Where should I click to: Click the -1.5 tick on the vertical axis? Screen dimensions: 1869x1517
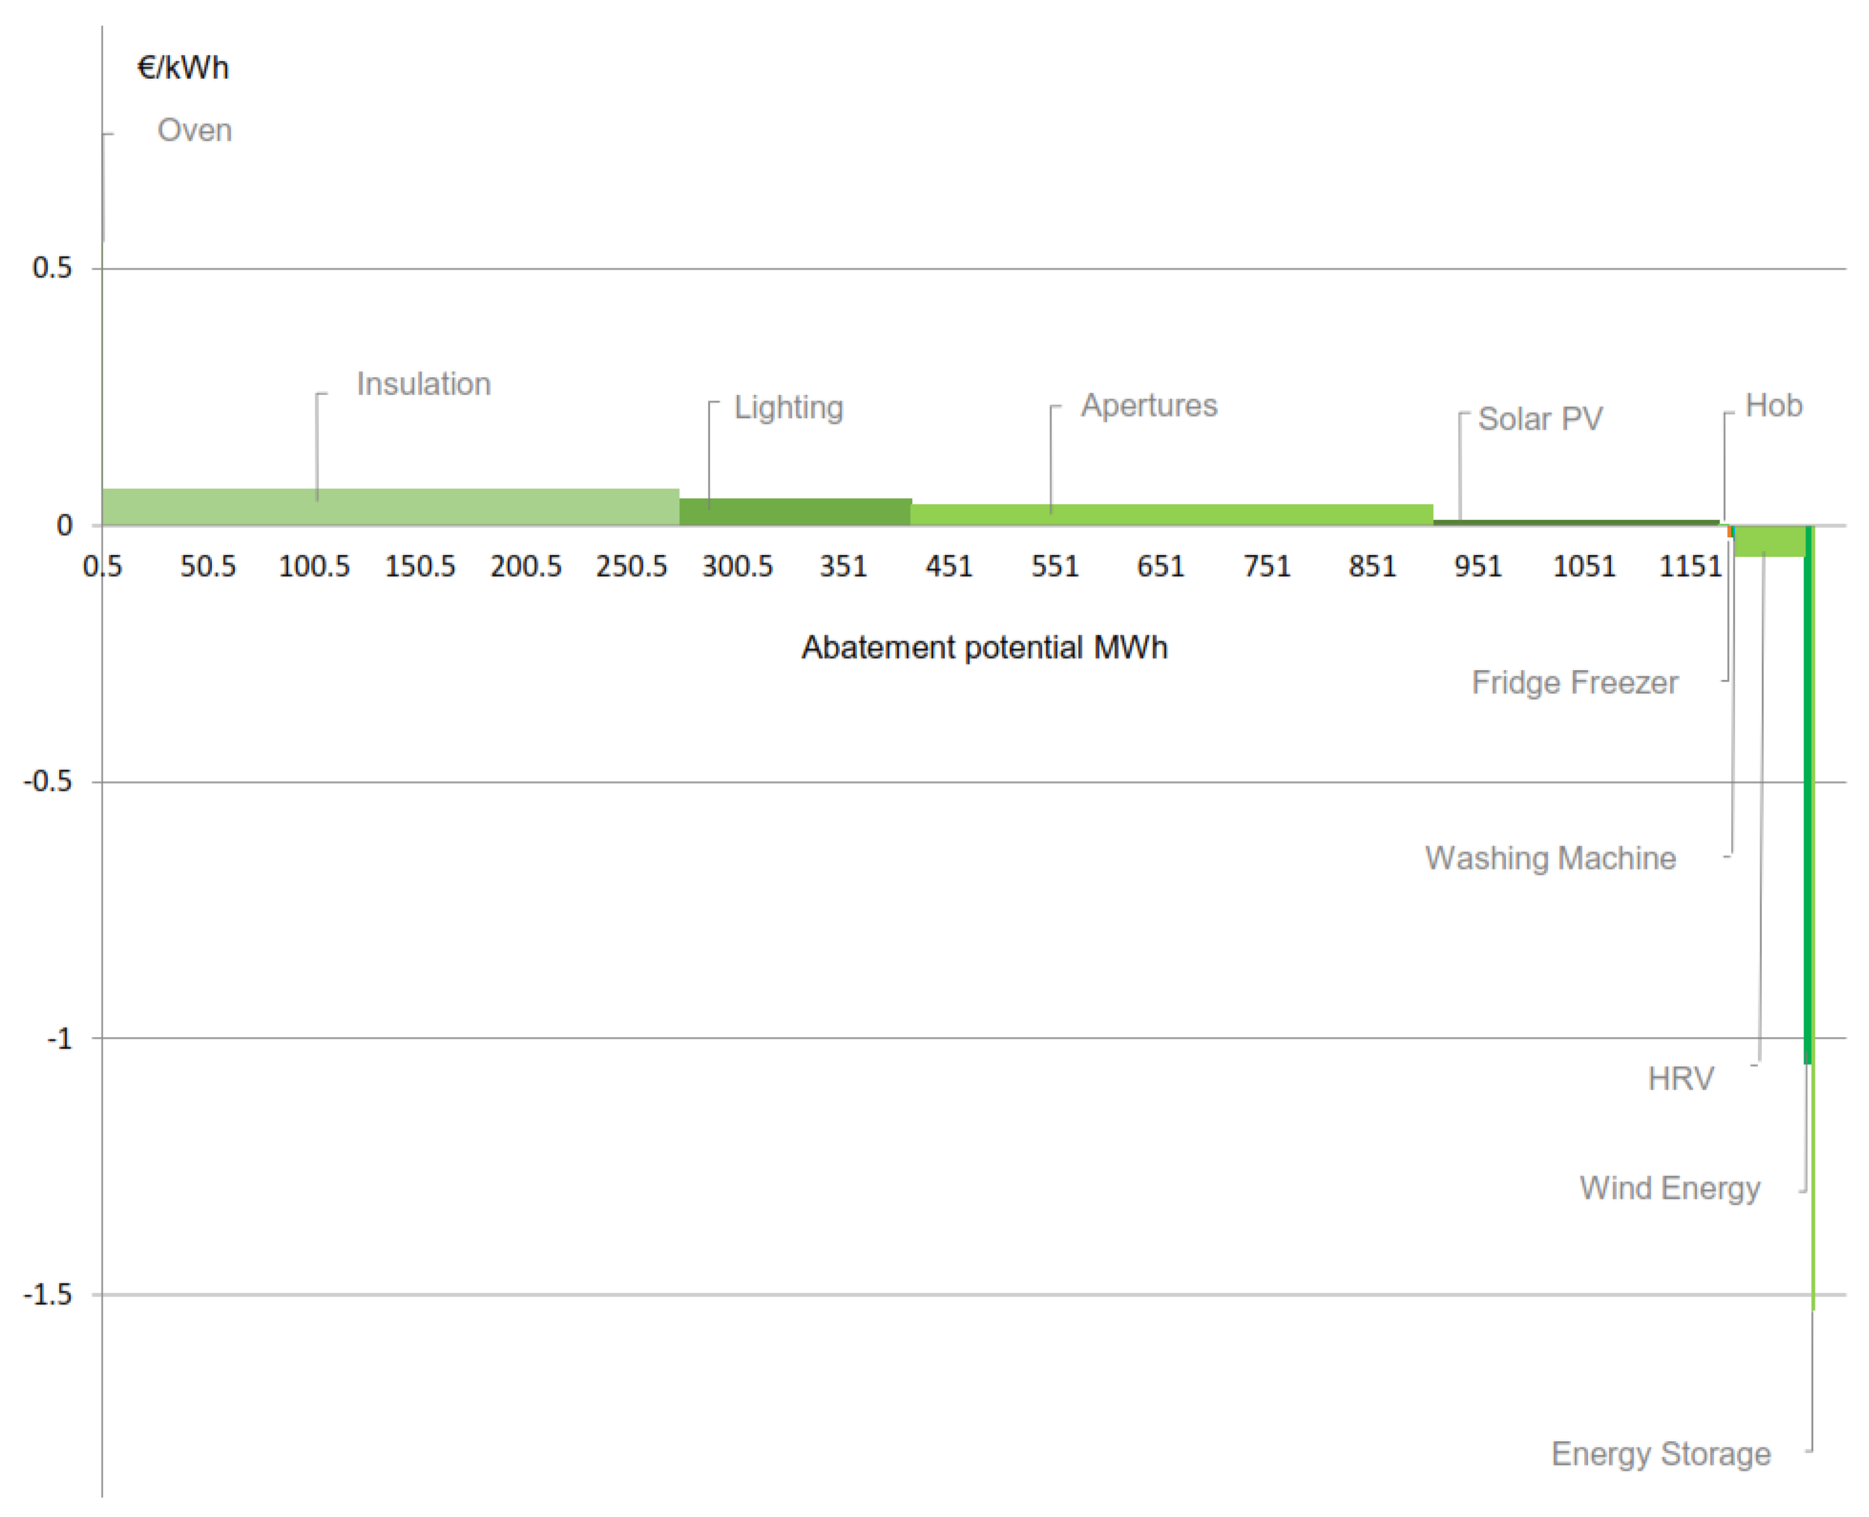pyautogui.click(x=47, y=1294)
